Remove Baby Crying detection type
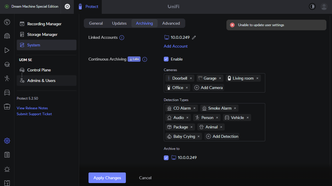 click(x=198, y=136)
